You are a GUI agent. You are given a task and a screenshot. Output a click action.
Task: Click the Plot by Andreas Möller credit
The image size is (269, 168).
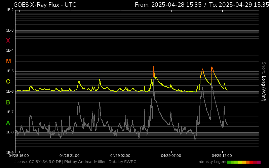85,162
